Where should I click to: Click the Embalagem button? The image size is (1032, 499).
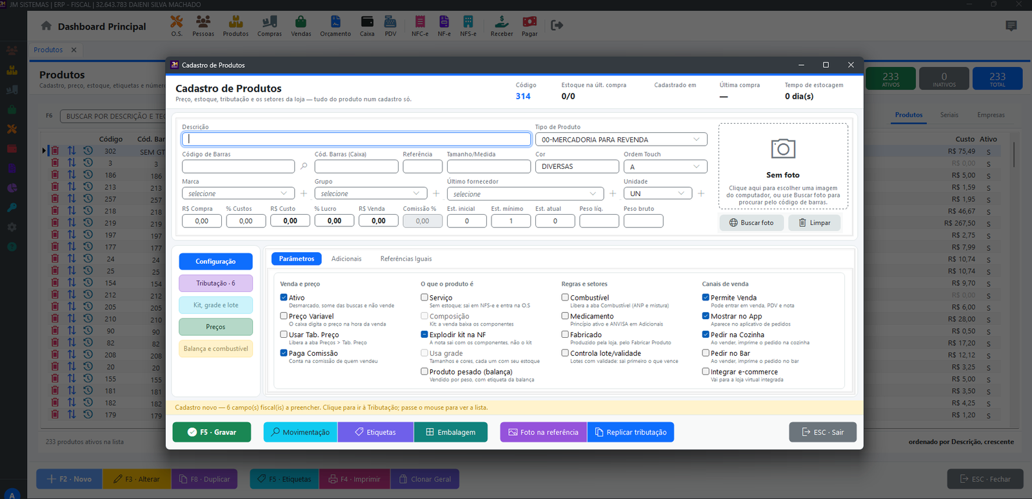(x=450, y=432)
